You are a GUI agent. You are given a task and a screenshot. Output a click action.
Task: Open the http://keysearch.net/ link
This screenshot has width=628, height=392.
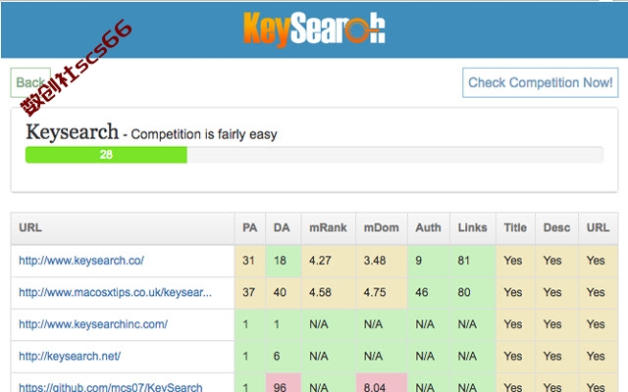[x=70, y=356]
